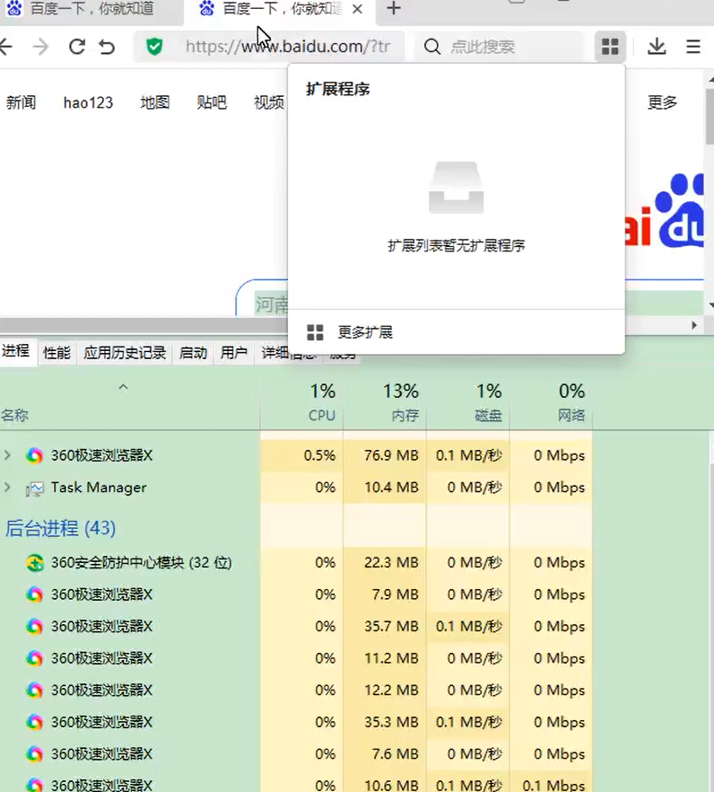Open the hao123 link on Baidu

88,102
